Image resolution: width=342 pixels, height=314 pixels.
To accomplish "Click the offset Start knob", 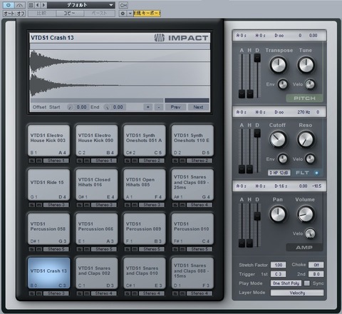I will (71, 107).
